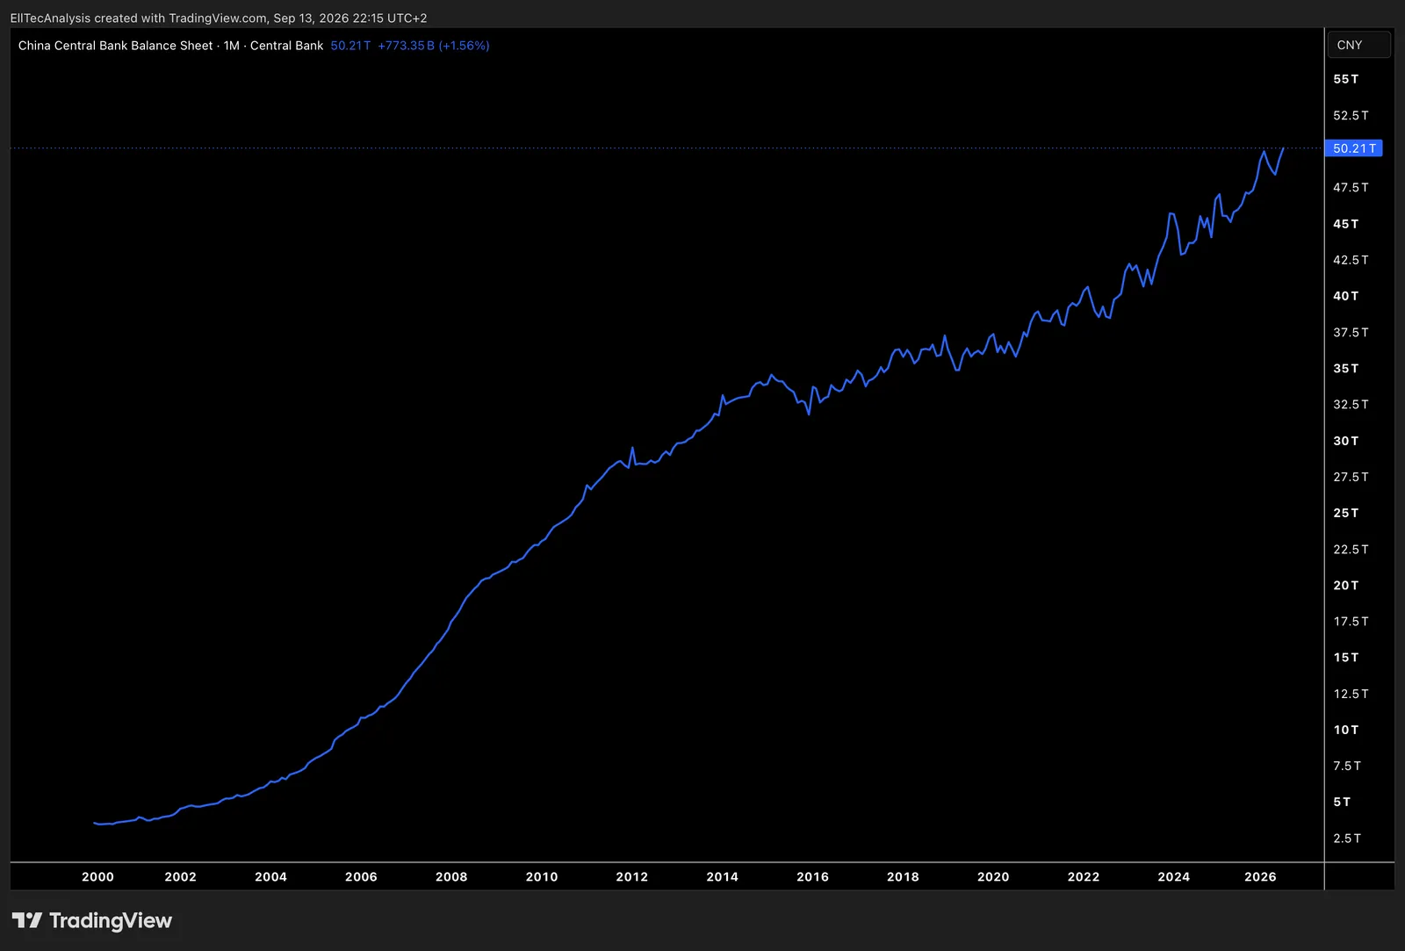Click the 12.5 T price axis label

click(x=1351, y=694)
